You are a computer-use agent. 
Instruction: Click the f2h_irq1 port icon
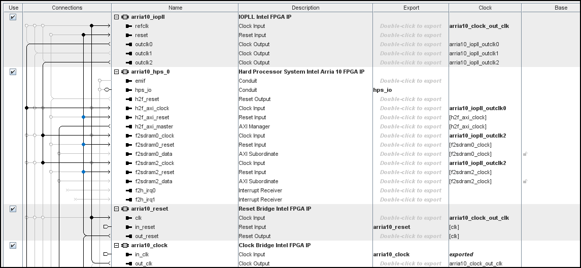click(129, 200)
